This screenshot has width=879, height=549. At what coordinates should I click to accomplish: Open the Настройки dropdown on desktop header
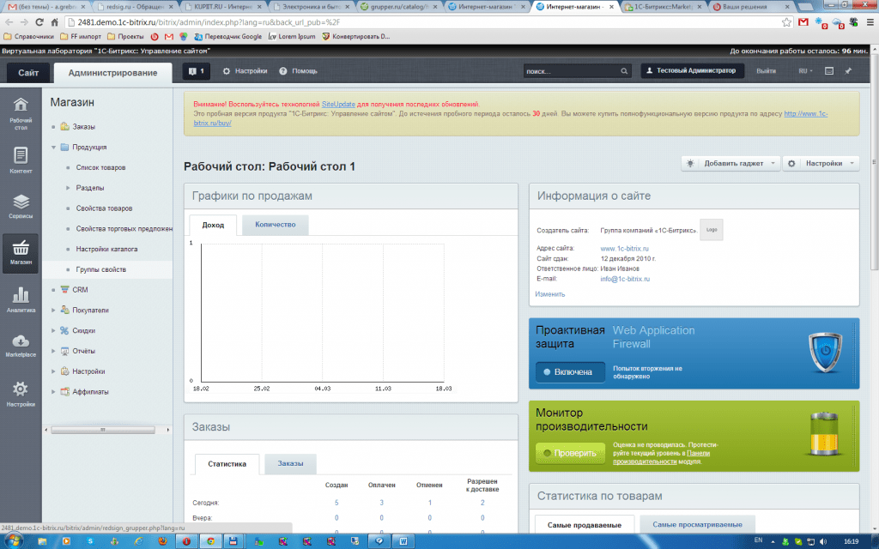click(821, 164)
